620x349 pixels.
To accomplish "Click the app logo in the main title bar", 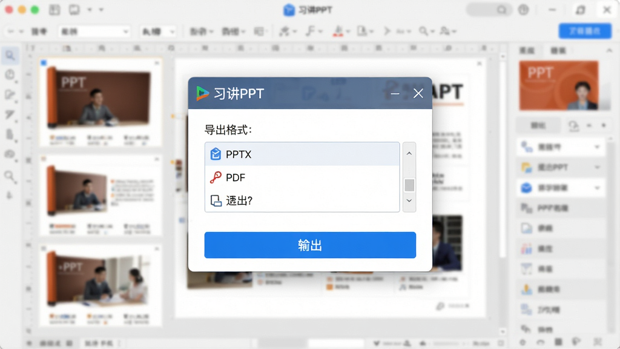I will (x=289, y=10).
